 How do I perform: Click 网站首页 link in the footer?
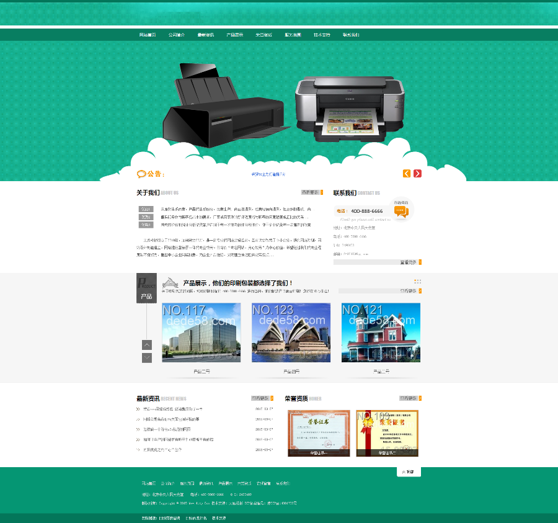149,483
